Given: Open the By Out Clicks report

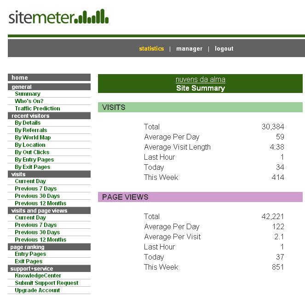Looking at the screenshot, I should 32,152.
